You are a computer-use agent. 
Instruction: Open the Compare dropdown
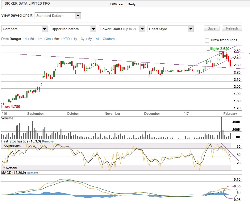tap(24, 29)
